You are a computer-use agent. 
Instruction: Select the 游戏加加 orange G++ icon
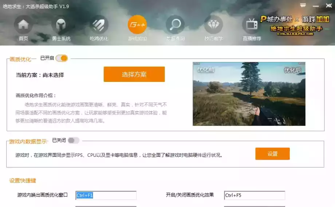click(137, 24)
